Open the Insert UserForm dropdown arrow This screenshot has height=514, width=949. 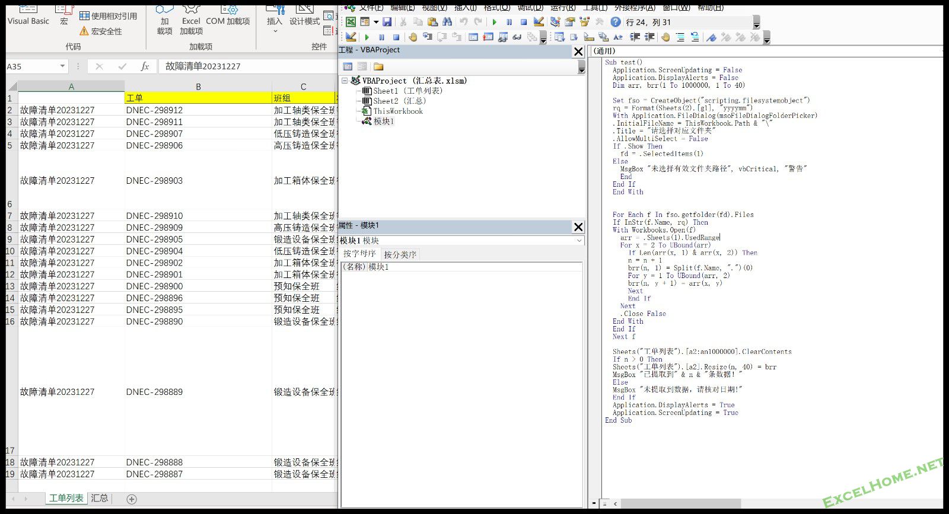376,22
